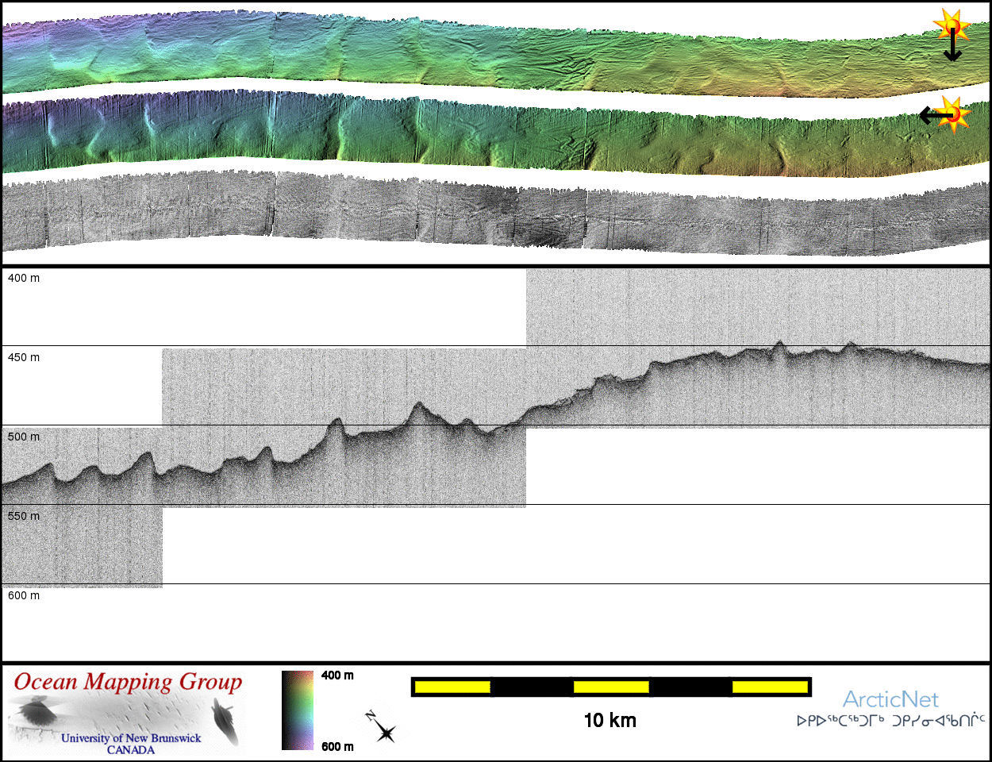This screenshot has width=992, height=762.
Task: Select the 500 m depth label in profile
Action: coord(24,437)
